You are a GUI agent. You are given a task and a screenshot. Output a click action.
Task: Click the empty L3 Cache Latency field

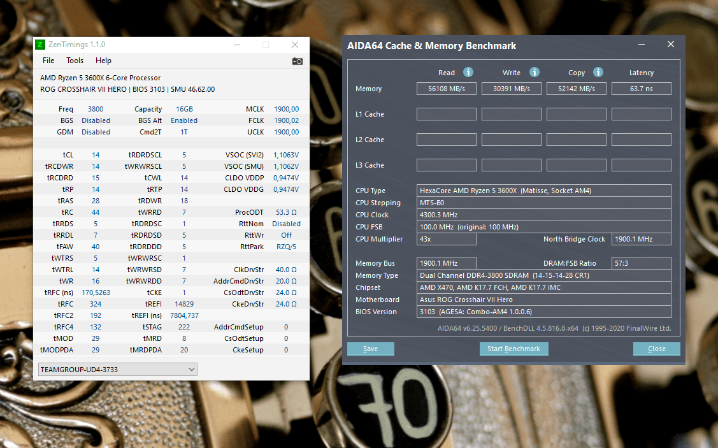pos(642,165)
